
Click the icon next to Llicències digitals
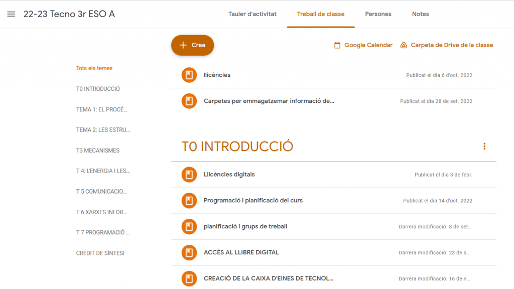click(x=189, y=175)
